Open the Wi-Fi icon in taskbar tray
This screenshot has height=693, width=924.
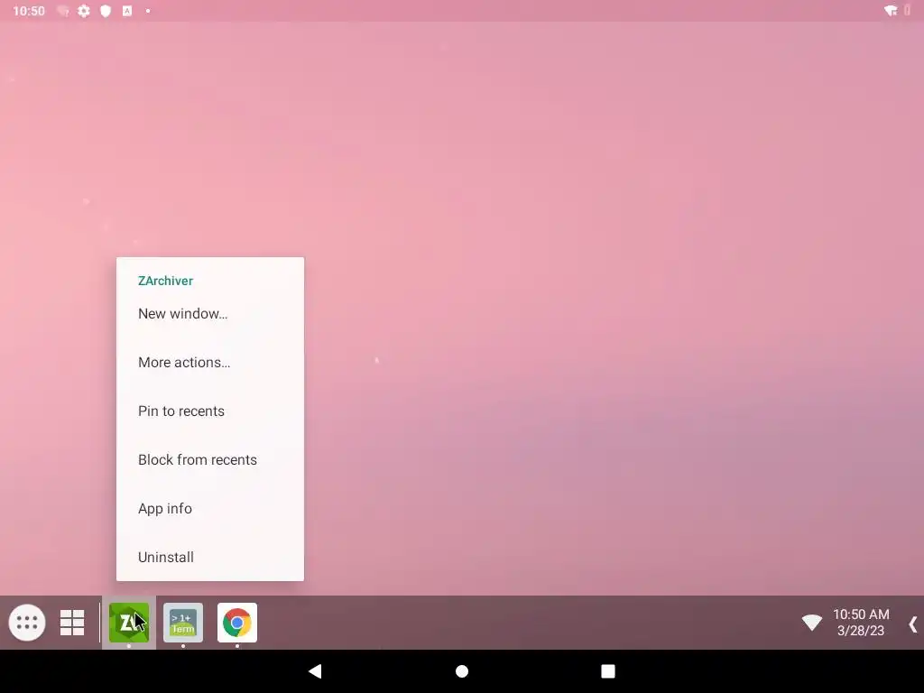point(811,623)
